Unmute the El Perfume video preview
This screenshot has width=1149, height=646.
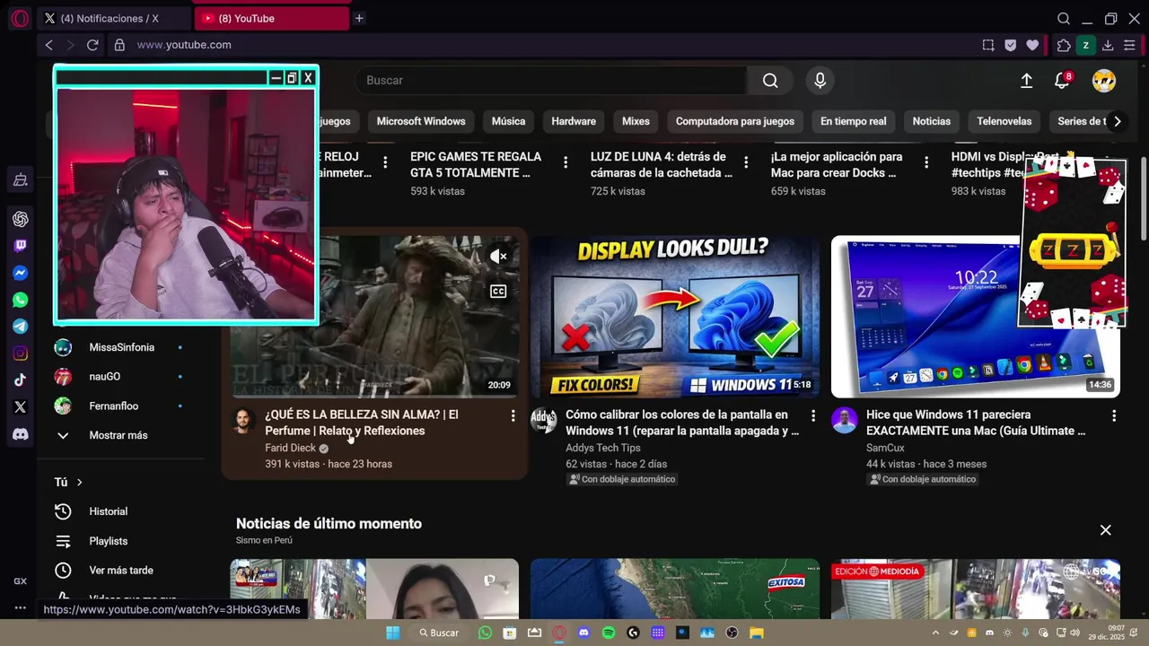(x=498, y=257)
